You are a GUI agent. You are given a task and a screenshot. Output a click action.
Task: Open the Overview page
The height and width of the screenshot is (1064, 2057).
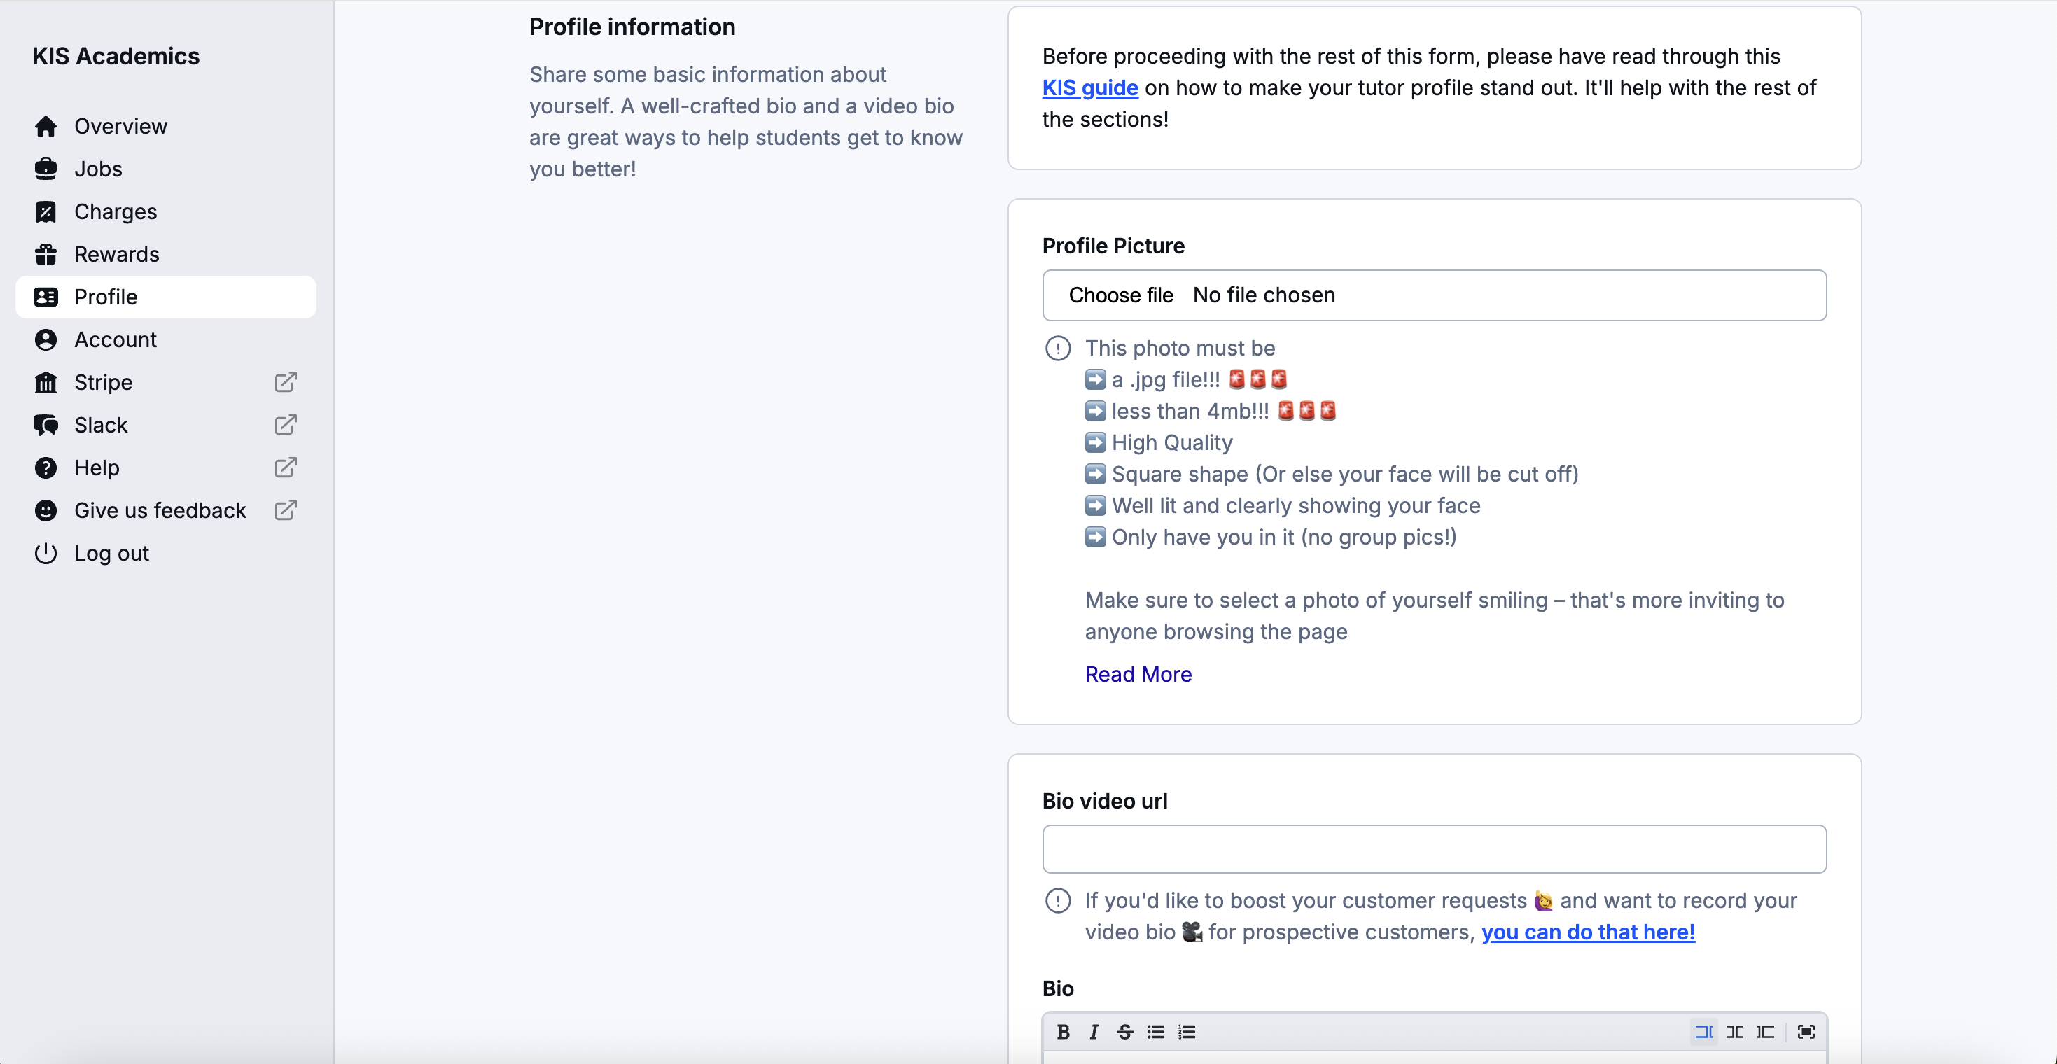120,126
